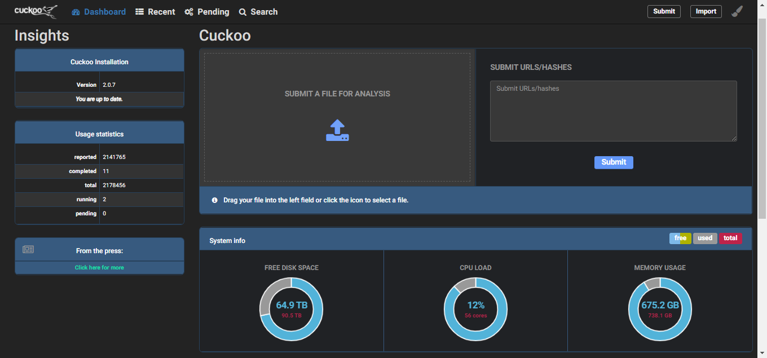Click the 'Usage statistics' panel header

tap(99, 132)
